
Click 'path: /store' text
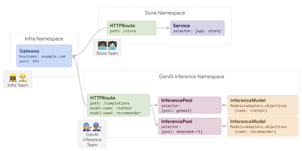click(123, 31)
